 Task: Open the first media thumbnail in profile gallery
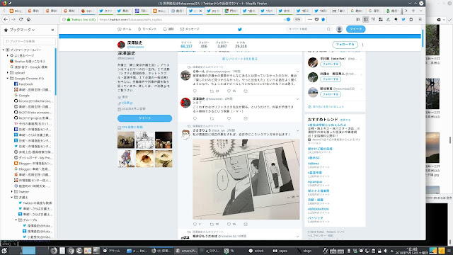coord(126,140)
